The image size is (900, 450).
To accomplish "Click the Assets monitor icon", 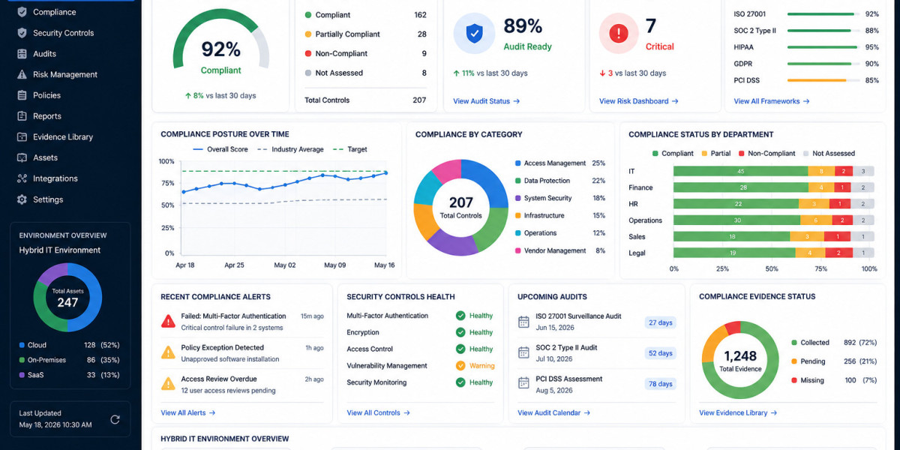I will [x=22, y=157].
